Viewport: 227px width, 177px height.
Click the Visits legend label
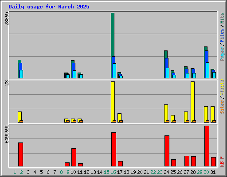pyautogui.click(x=222, y=87)
